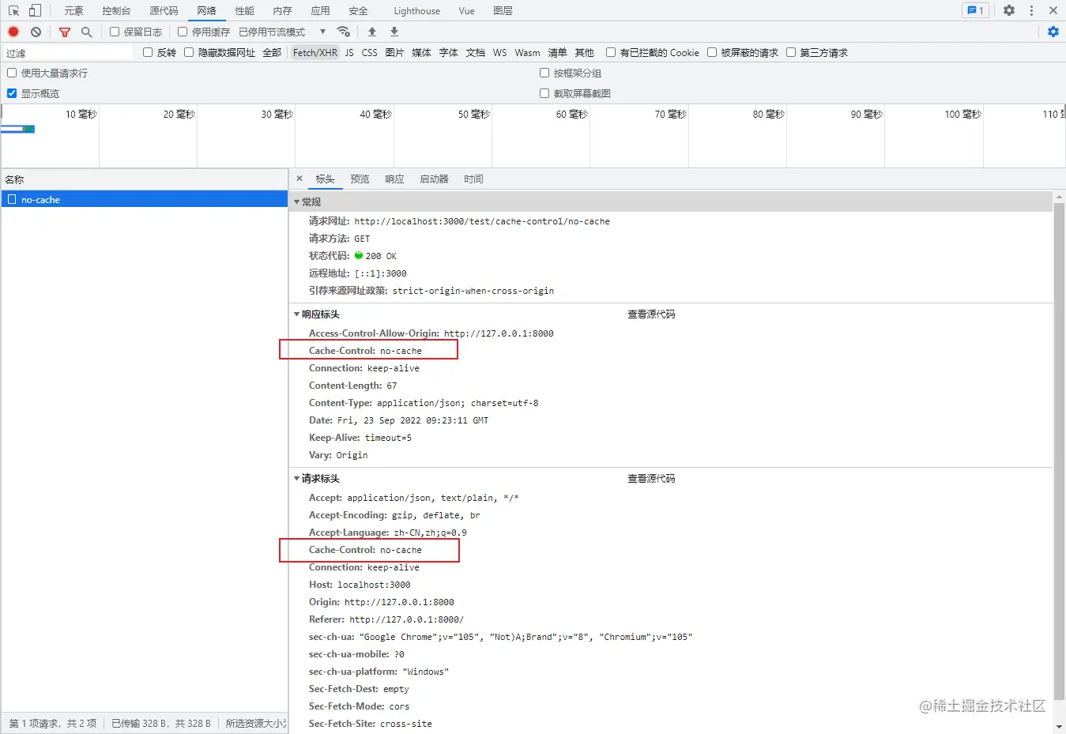Viewport: 1066px width, 734px height.
Task: Filter requests by Wasm type
Action: click(527, 52)
